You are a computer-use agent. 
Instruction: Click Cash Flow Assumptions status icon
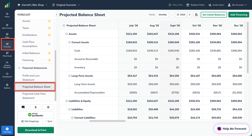coord(49,44)
